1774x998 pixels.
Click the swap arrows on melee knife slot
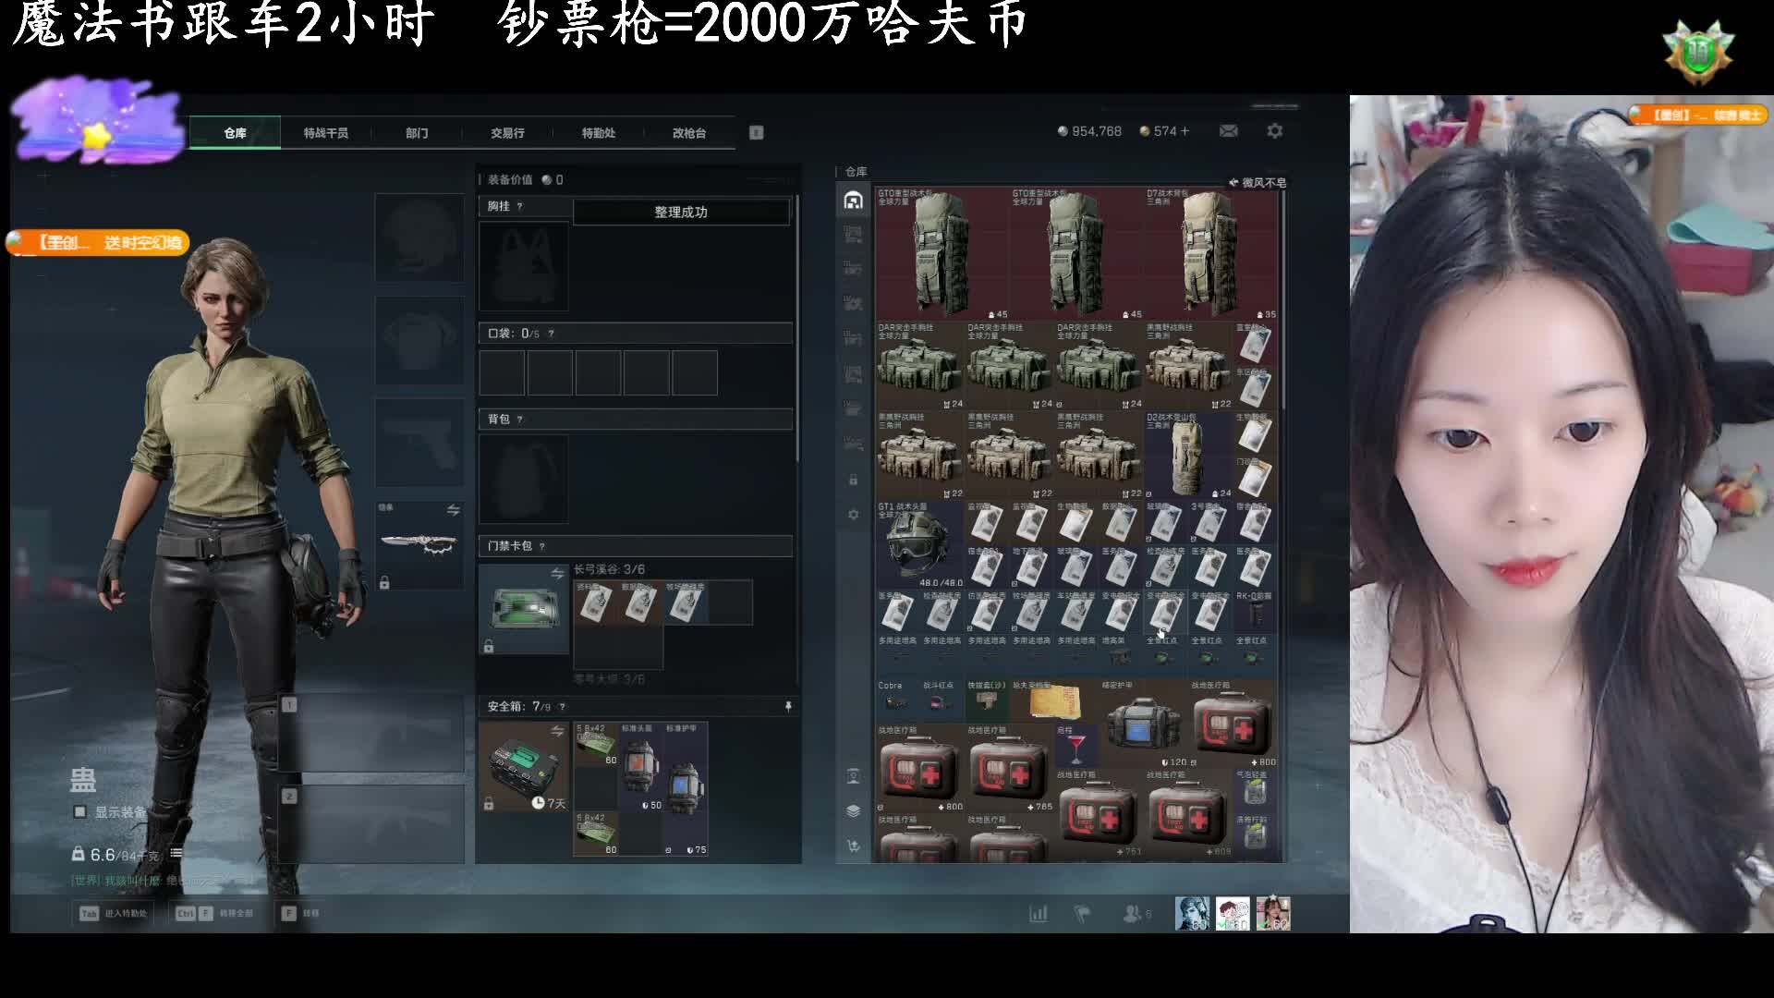(453, 510)
